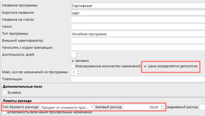
Task: Toggle the Активно checkbox
Action: pos(73,61)
